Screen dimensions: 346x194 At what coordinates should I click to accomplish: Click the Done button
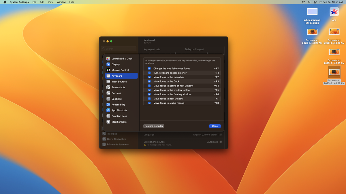[215, 126]
